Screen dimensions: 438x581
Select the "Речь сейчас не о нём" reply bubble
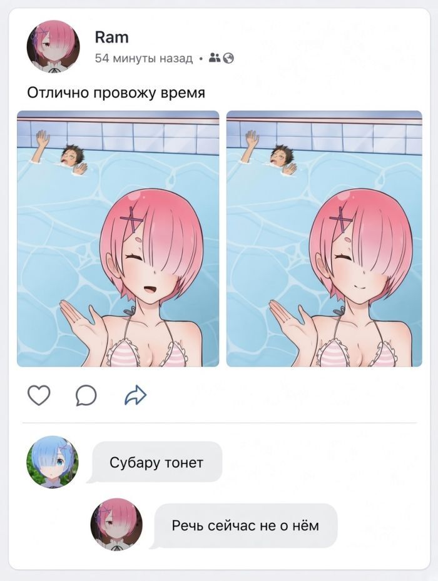245,525
